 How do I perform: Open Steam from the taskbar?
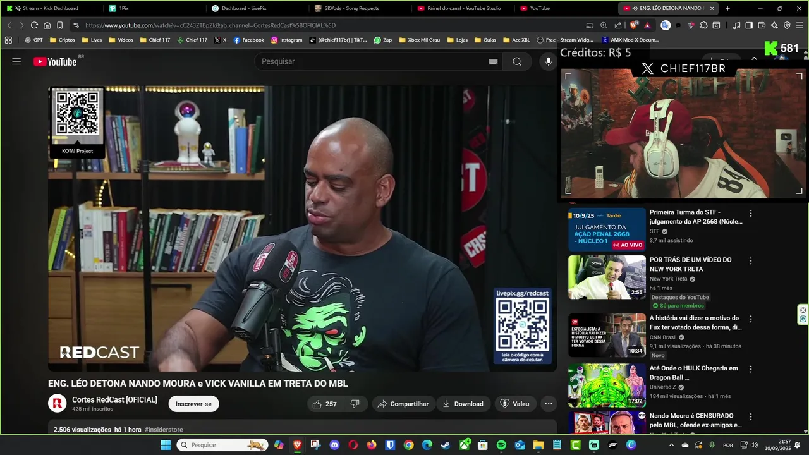coord(446,445)
